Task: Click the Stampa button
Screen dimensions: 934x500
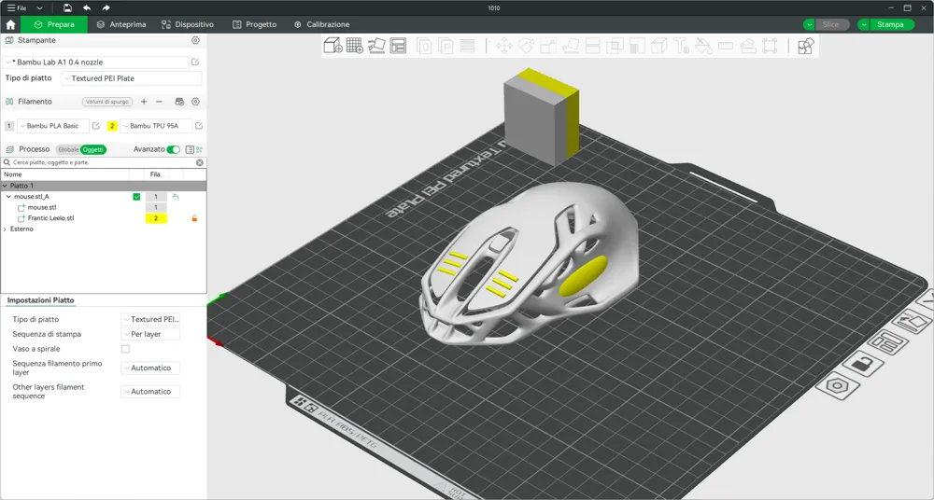Action: coord(889,24)
